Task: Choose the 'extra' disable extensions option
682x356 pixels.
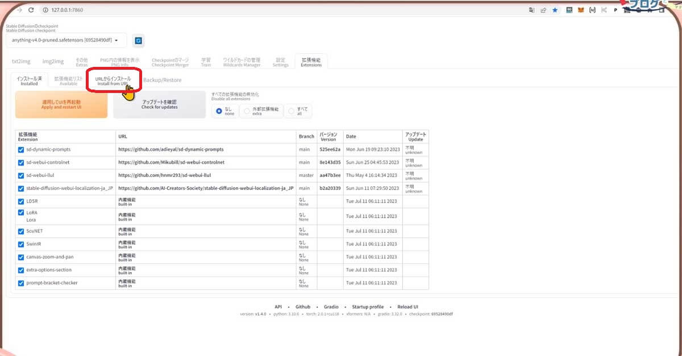Action: [x=247, y=111]
